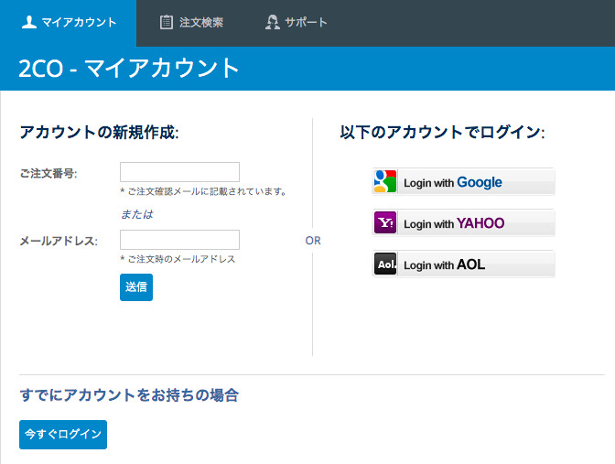
Task: Choose Login with YAHOO text
Action: pos(454,223)
